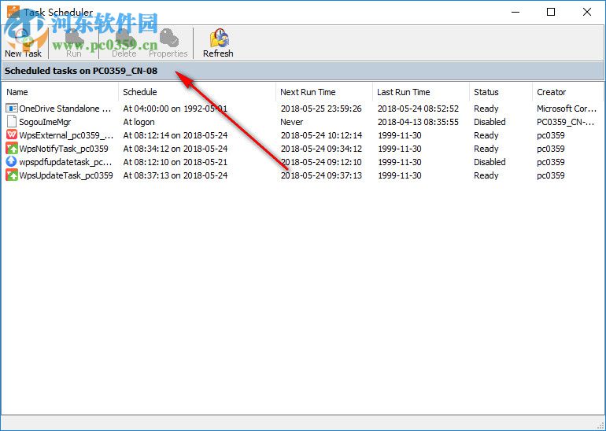Click schedule 'At 04:00:00 on 1992-05-01'

[x=175, y=109]
